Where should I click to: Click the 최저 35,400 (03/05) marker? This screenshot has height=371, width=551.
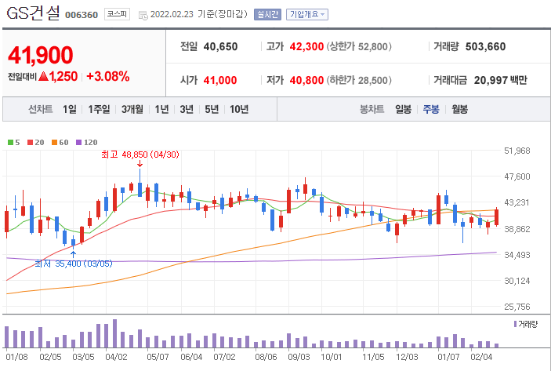point(74,264)
